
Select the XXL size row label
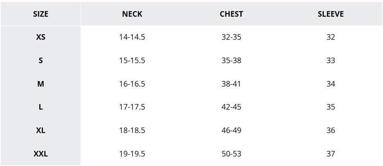pos(41,154)
